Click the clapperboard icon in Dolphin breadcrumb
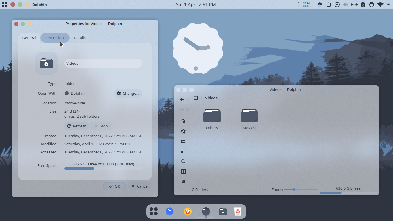The width and height of the screenshot is (393, 221). (x=196, y=98)
